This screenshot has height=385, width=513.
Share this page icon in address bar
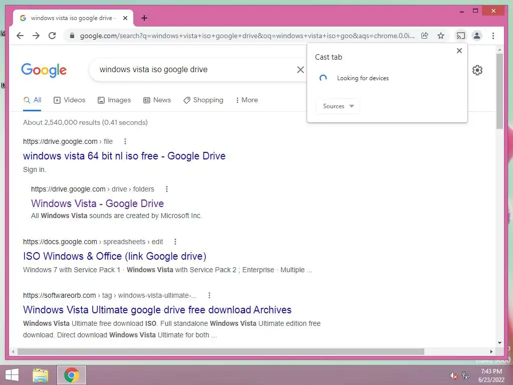(x=425, y=36)
